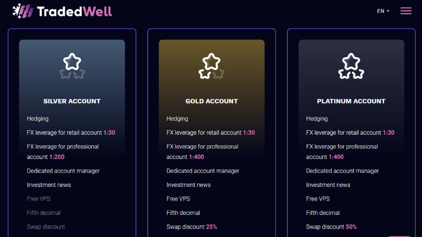Click the Platinum account three-star icon
The image size is (422, 237).
point(351,66)
